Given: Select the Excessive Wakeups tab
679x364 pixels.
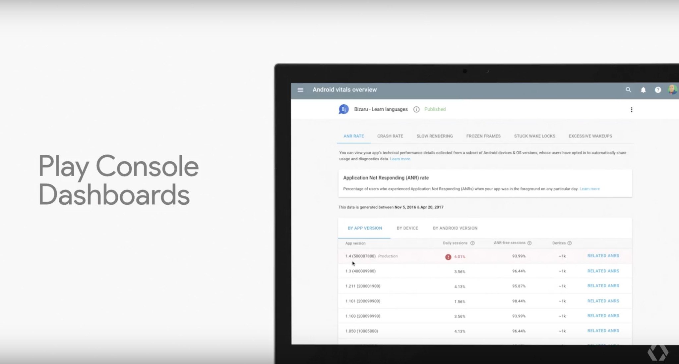Looking at the screenshot, I should [x=590, y=136].
